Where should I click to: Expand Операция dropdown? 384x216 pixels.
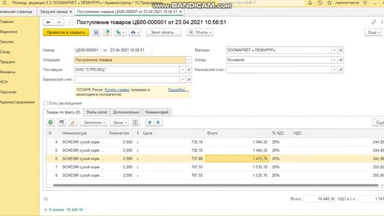click(x=188, y=60)
